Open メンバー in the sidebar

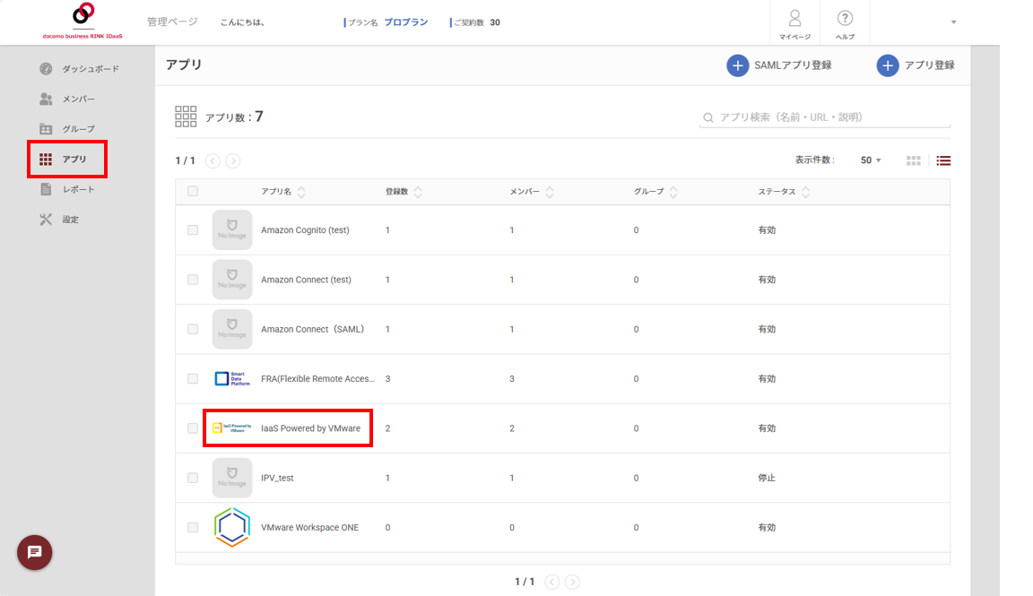[x=67, y=99]
